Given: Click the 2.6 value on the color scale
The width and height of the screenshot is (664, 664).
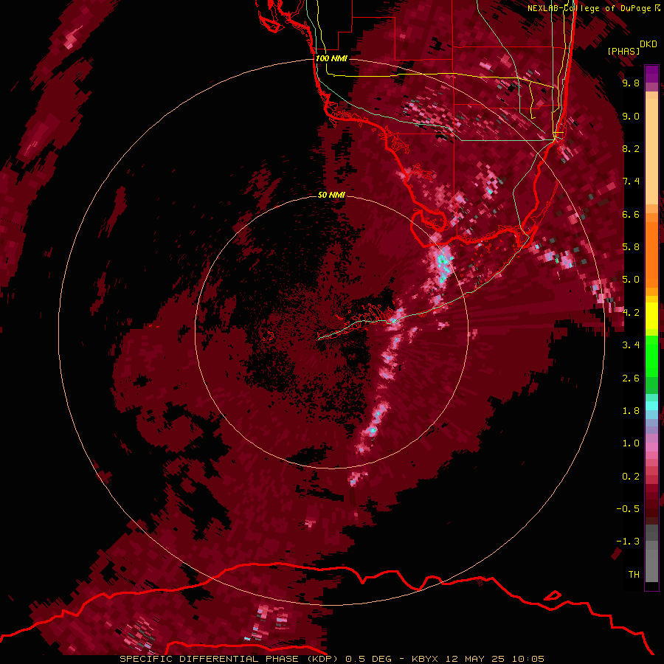Looking at the screenshot, I should pos(631,378).
